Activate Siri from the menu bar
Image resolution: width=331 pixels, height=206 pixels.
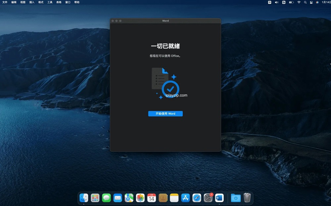click(317, 2)
